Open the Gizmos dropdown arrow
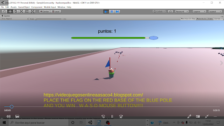 click(x=222, y=19)
